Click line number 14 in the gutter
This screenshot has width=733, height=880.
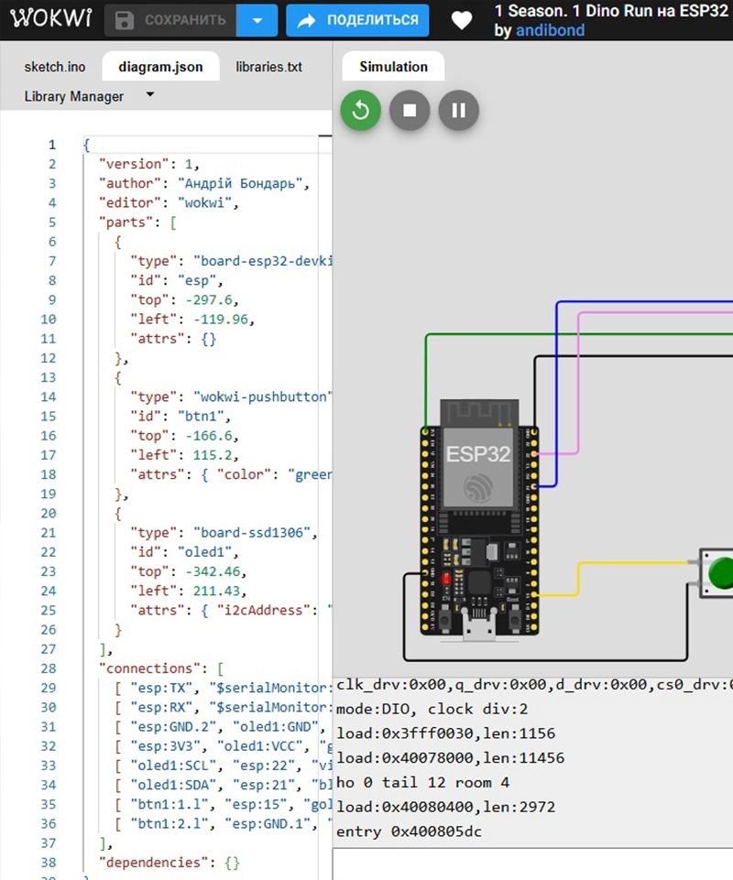[49, 397]
